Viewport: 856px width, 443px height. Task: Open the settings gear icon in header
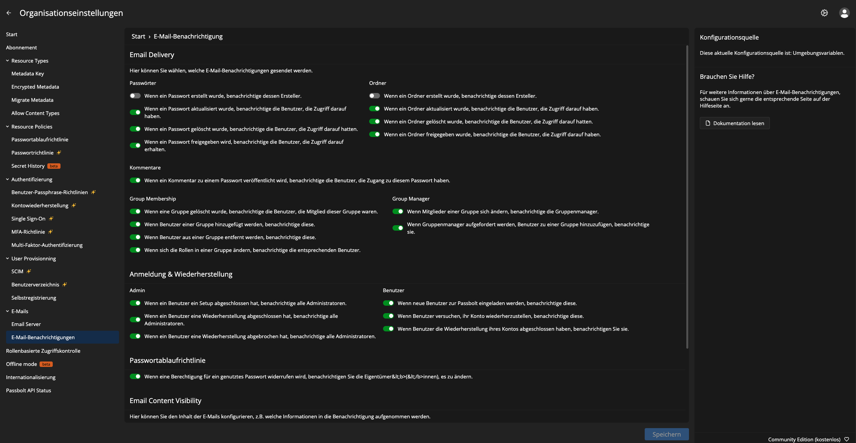coord(824,13)
